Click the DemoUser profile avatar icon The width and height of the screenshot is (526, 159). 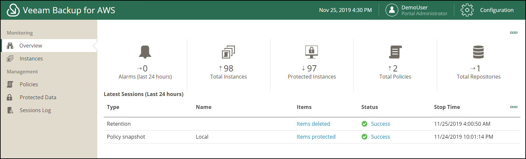392,10
